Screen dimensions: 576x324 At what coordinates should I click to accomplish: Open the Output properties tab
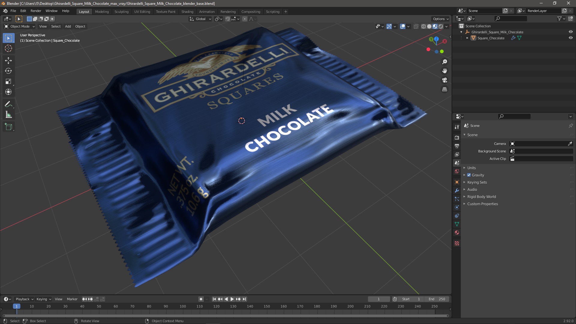(457, 146)
